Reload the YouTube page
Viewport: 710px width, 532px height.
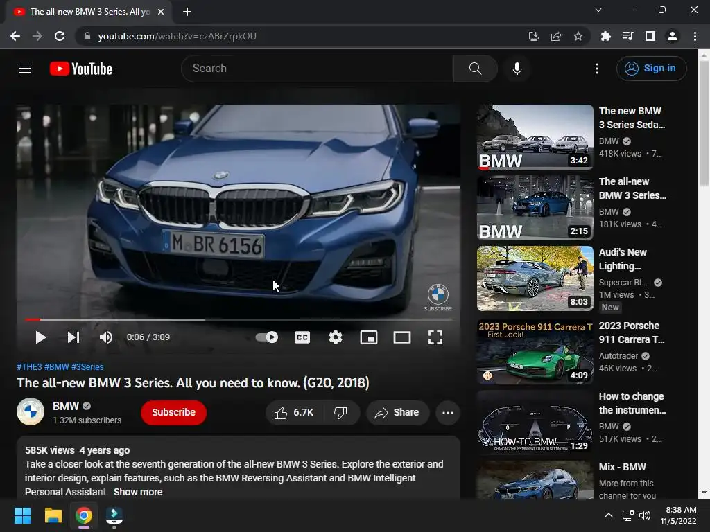tap(60, 36)
